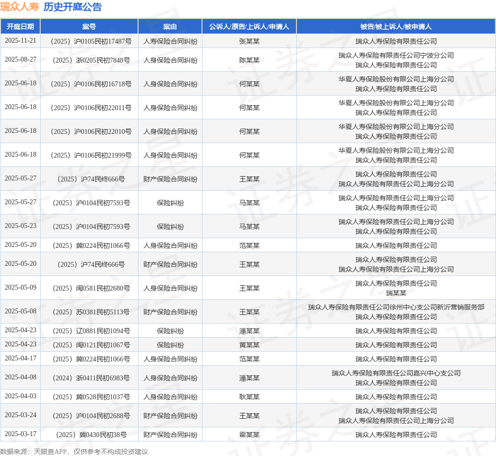Select the 被告/被上诉人/被申请人 column header
This screenshot has width=496, height=456.
click(x=396, y=27)
